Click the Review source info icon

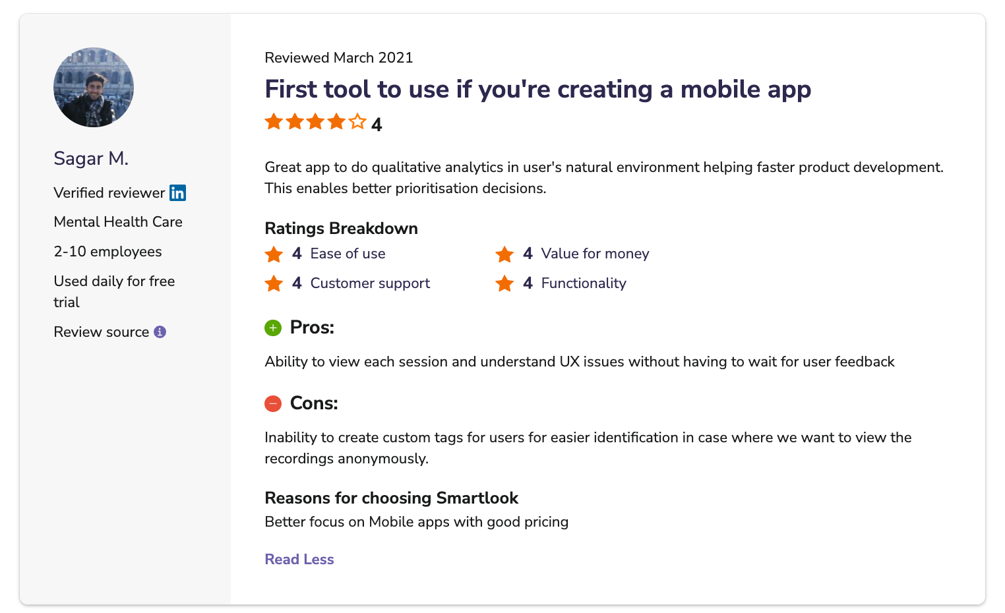160,332
